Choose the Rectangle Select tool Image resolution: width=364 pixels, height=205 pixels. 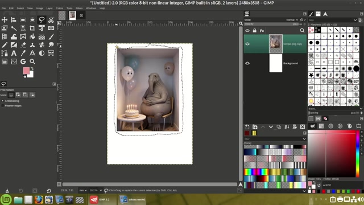(23, 20)
